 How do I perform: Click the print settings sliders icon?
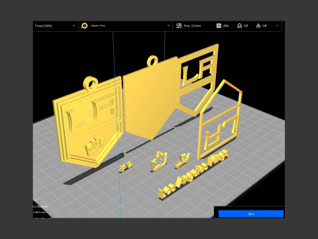click(x=179, y=26)
